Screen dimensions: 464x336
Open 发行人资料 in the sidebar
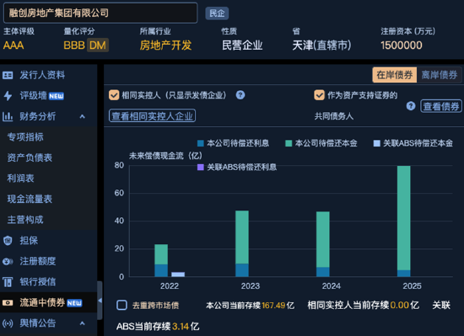coord(42,75)
